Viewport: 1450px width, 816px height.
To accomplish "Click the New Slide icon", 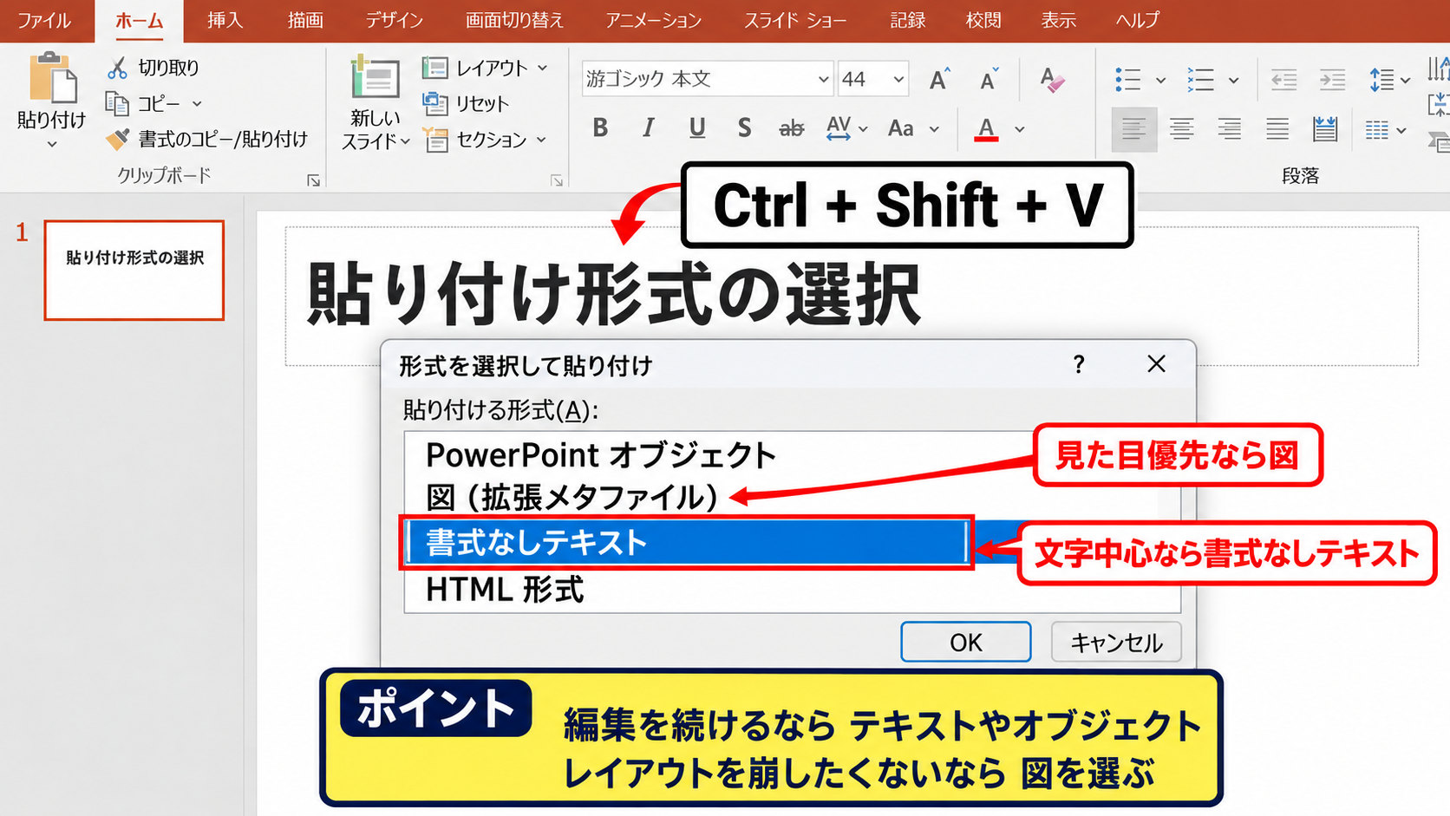I will [x=376, y=77].
